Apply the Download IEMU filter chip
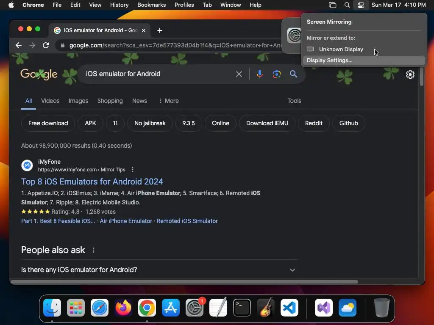The width and height of the screenshot is (434, 325). [x=267, y=123]
